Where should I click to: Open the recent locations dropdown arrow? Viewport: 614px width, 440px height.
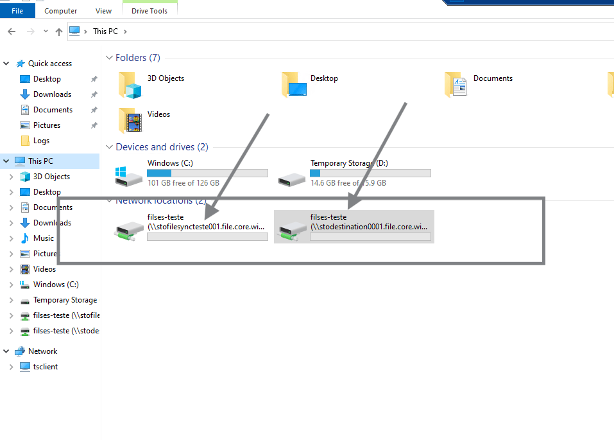coord(46,31)
